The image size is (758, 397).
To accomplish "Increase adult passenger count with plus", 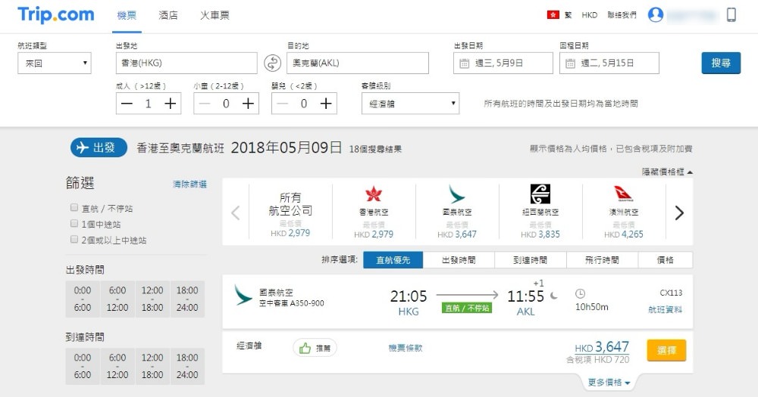I will click(171, 104).
